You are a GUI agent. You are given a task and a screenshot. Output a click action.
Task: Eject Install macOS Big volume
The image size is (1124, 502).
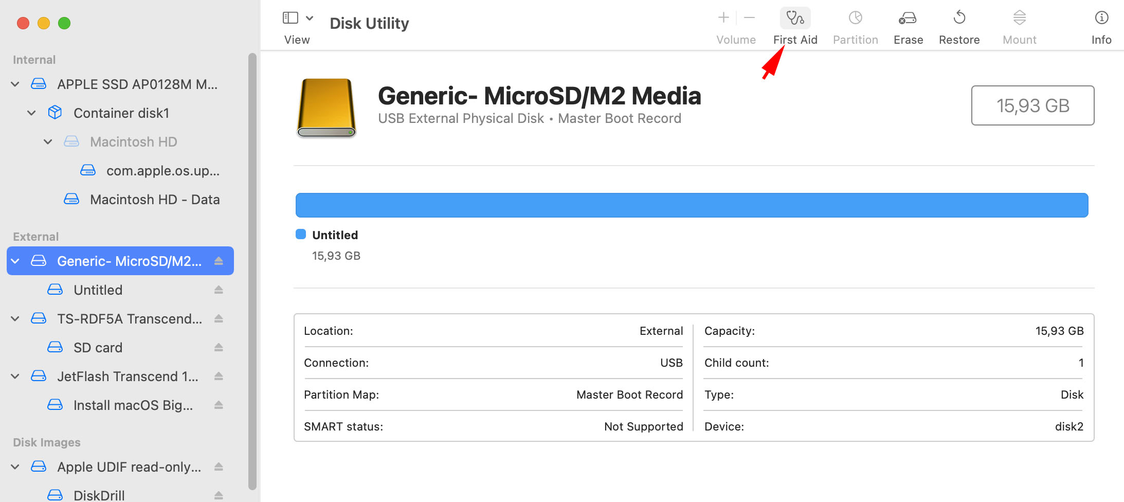[x=219, y=405]
